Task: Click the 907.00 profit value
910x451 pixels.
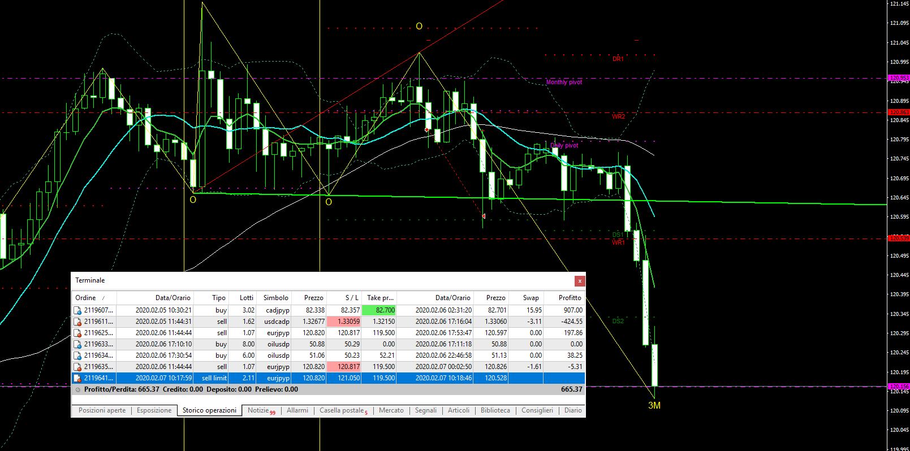Action: [x=573, y=310]
